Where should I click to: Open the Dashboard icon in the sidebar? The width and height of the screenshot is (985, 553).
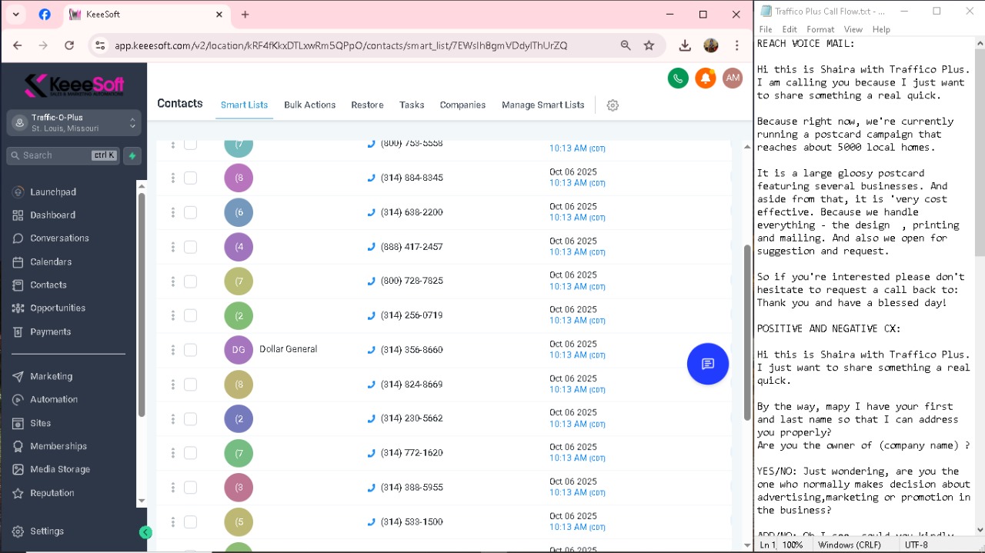[x=18, y=215]
